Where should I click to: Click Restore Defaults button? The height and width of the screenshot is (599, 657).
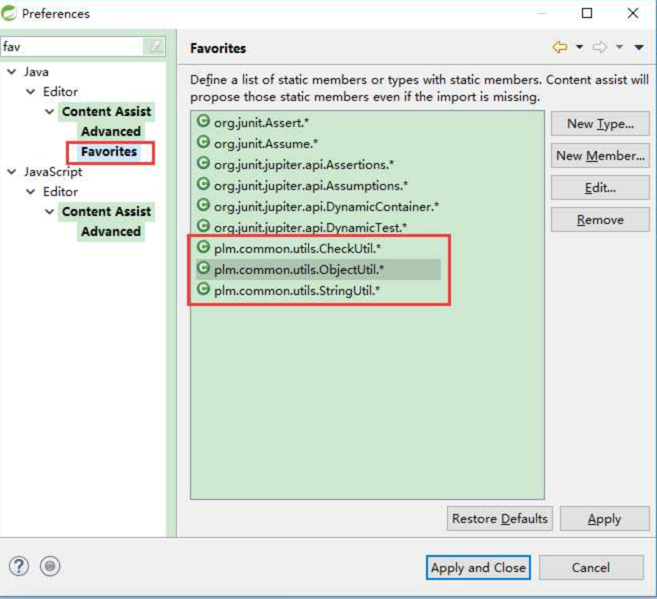point(499,518)
